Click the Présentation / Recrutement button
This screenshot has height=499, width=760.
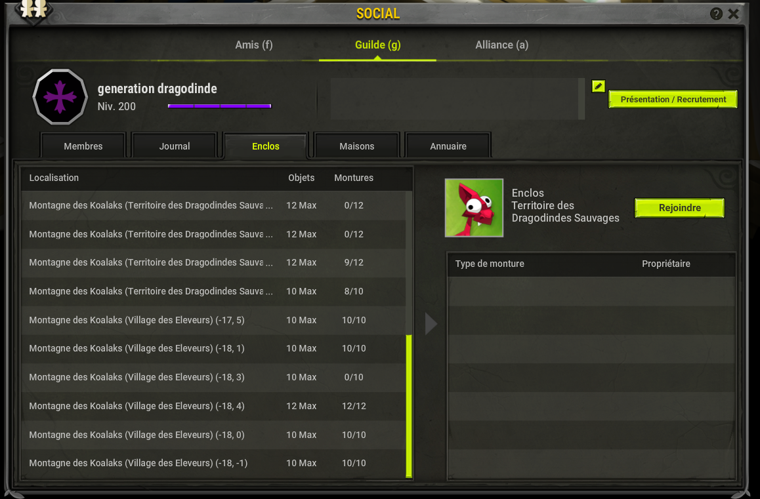pos(673,99)
